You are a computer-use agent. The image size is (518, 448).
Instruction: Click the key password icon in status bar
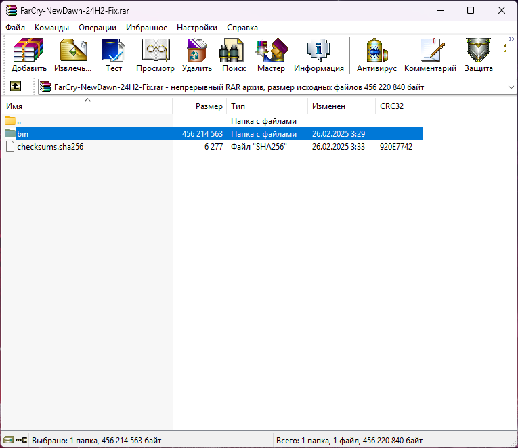click(x=22, y=440)
